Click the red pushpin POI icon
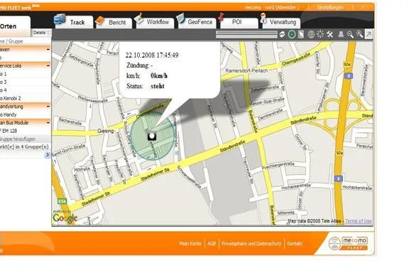The width and height of the screenshot is (409, 273). tap(222, 17)
